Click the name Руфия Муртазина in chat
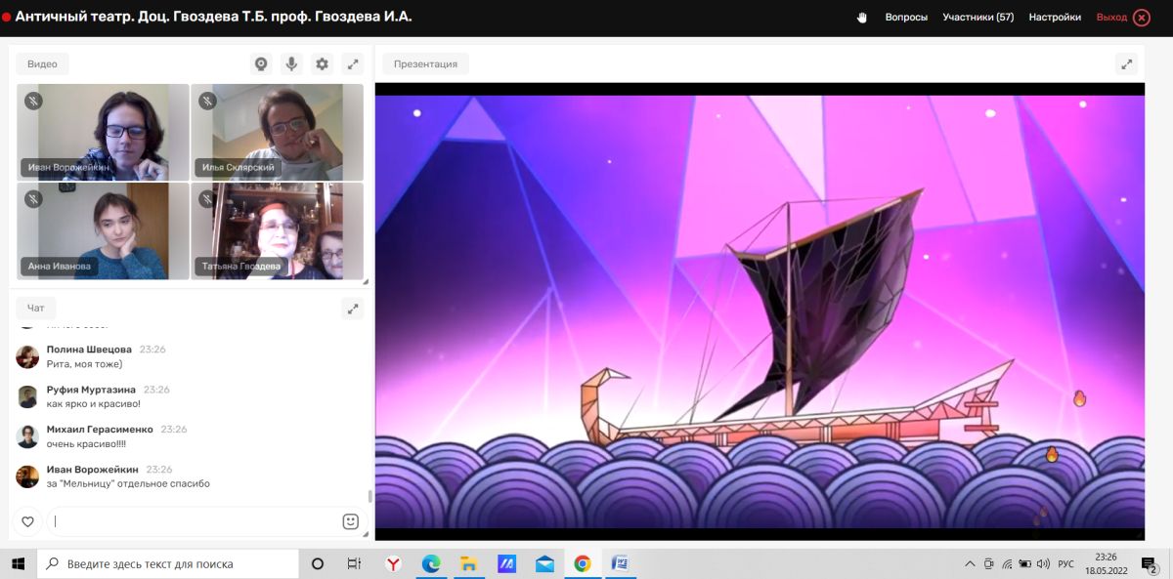 click(x=91, y=390)
